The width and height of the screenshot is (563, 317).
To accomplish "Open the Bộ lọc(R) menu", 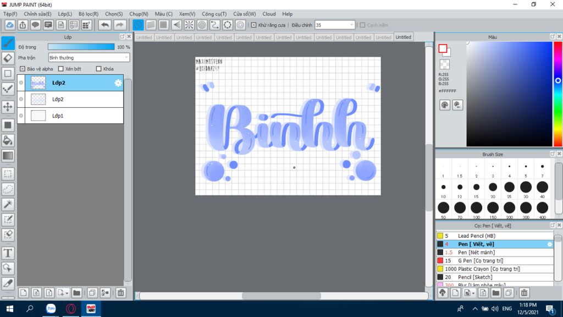I will [89, 14].
